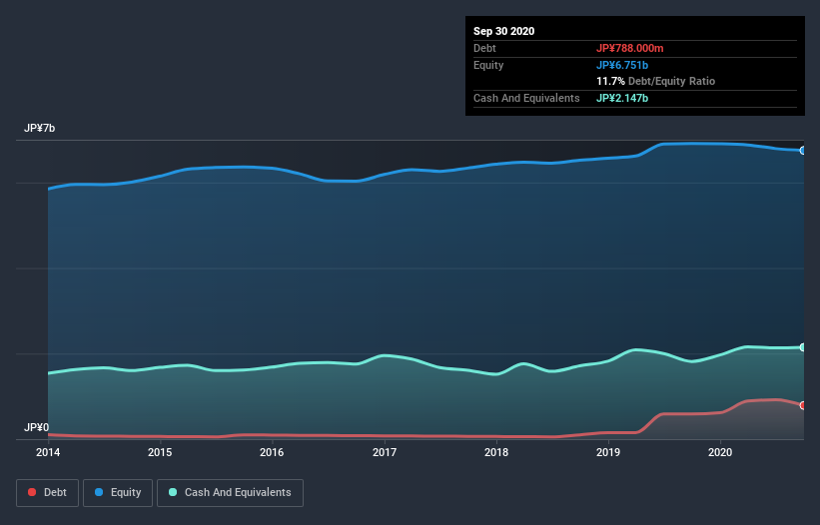Toggle the Debt legend button
The width and height of the screenshot is (820, 525).
click(x=47, y=493)
